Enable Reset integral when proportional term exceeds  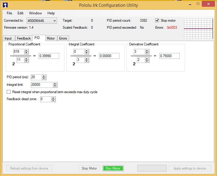click(x=8, y=92)
